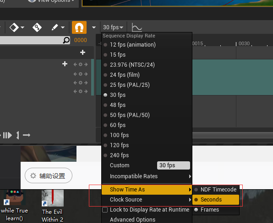The height and width of the screenshot is (223, 273).
Task: Enable Lock to Display Rate at Runtime
Action: coord(105,210)
